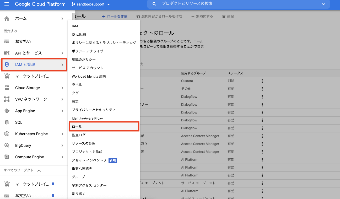Click the API icon beside API とサービス

click(7, 53)
